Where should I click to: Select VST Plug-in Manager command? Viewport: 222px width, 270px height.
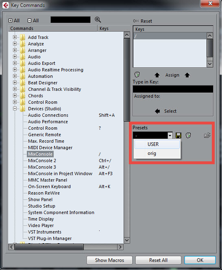click(50, 238)
